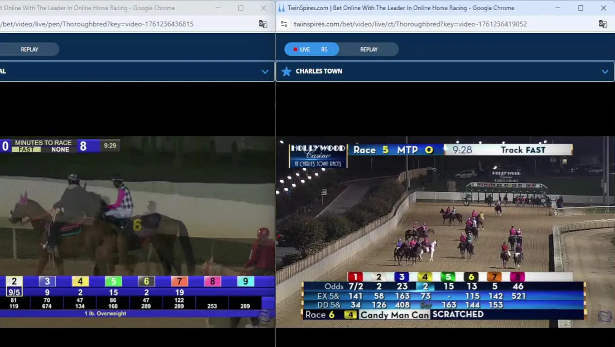Click the star icon next to Charles Town
615x347 pixels.
pos(286,71)
